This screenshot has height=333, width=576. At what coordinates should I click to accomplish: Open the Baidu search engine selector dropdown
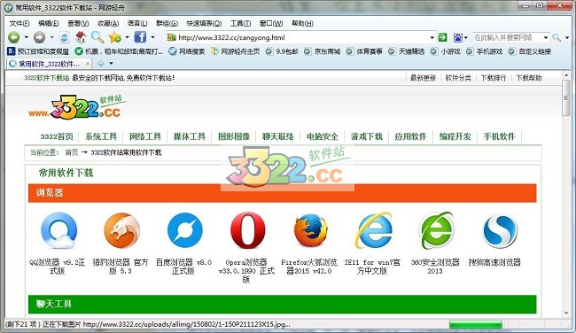coord(466,38)
